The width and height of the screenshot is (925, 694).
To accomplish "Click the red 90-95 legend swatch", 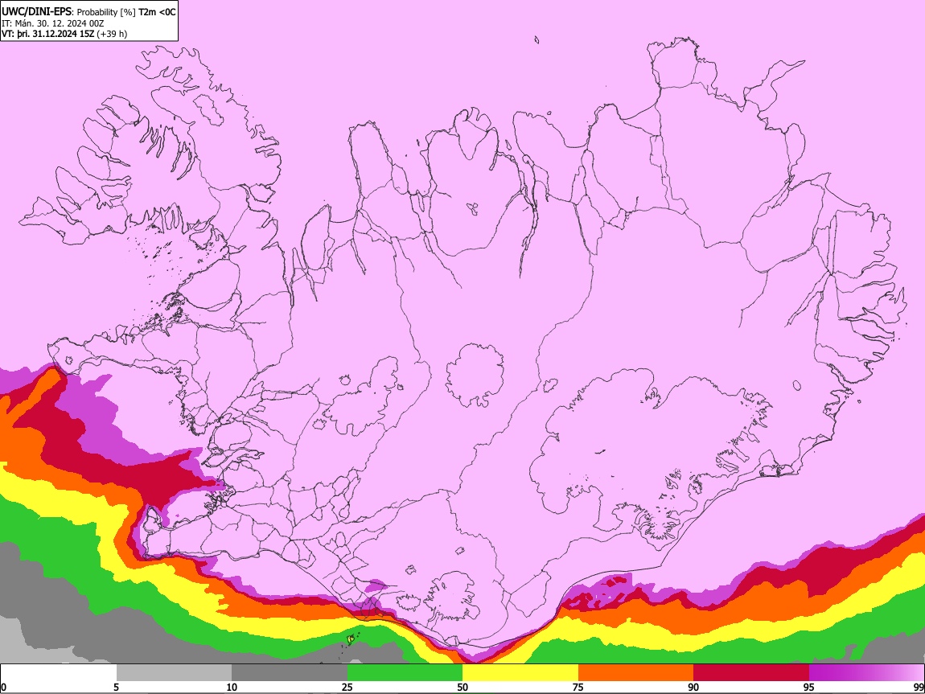I will [751, 672].
